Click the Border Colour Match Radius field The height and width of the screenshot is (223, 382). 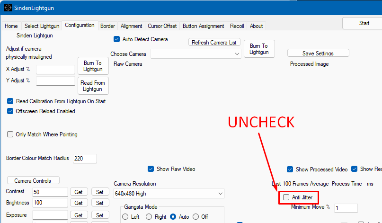[x=85, y=159]
